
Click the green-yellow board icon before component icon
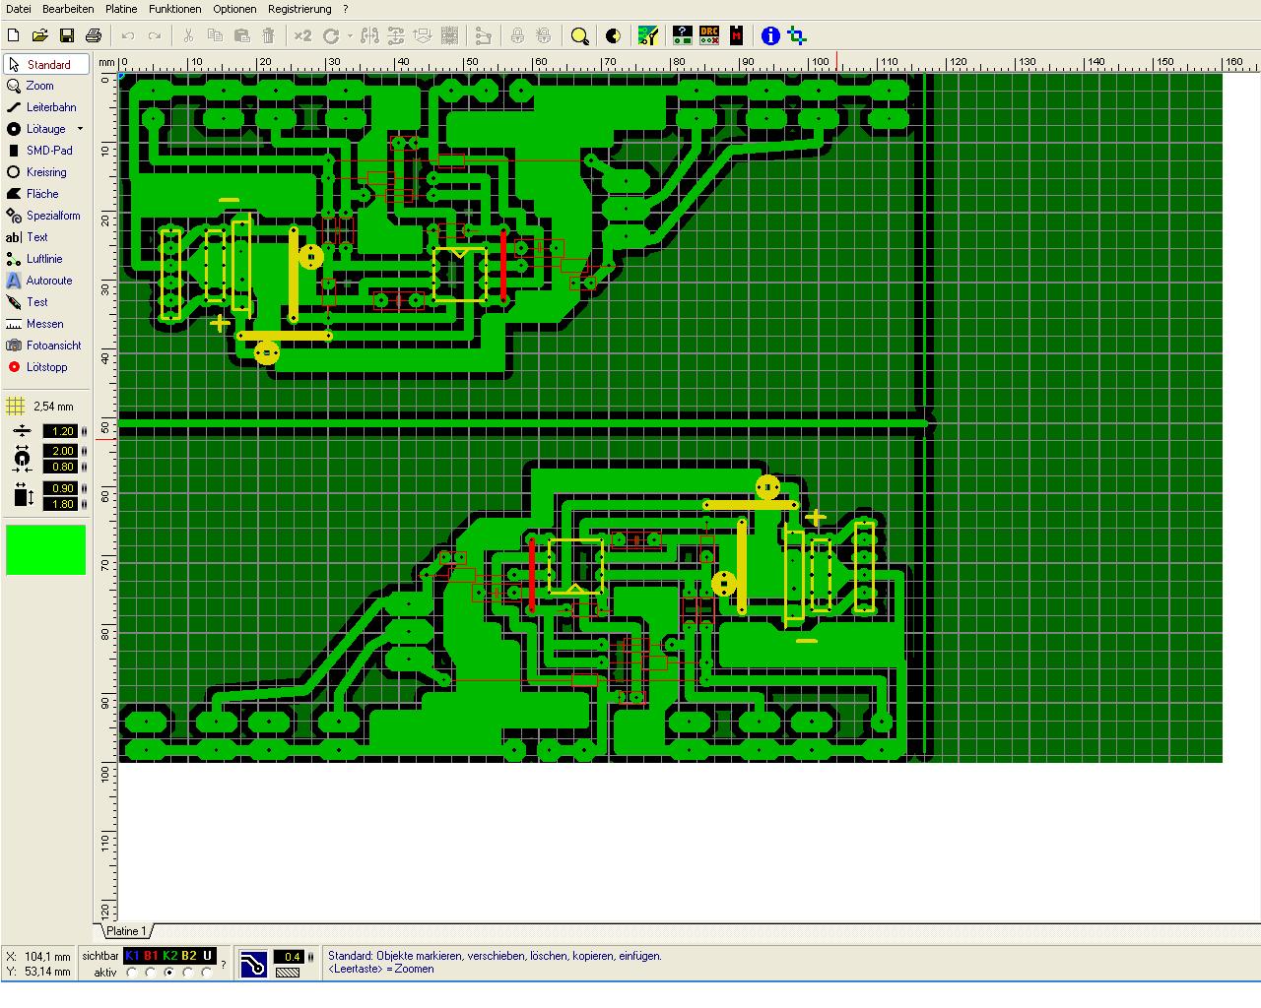coord(647,35)
